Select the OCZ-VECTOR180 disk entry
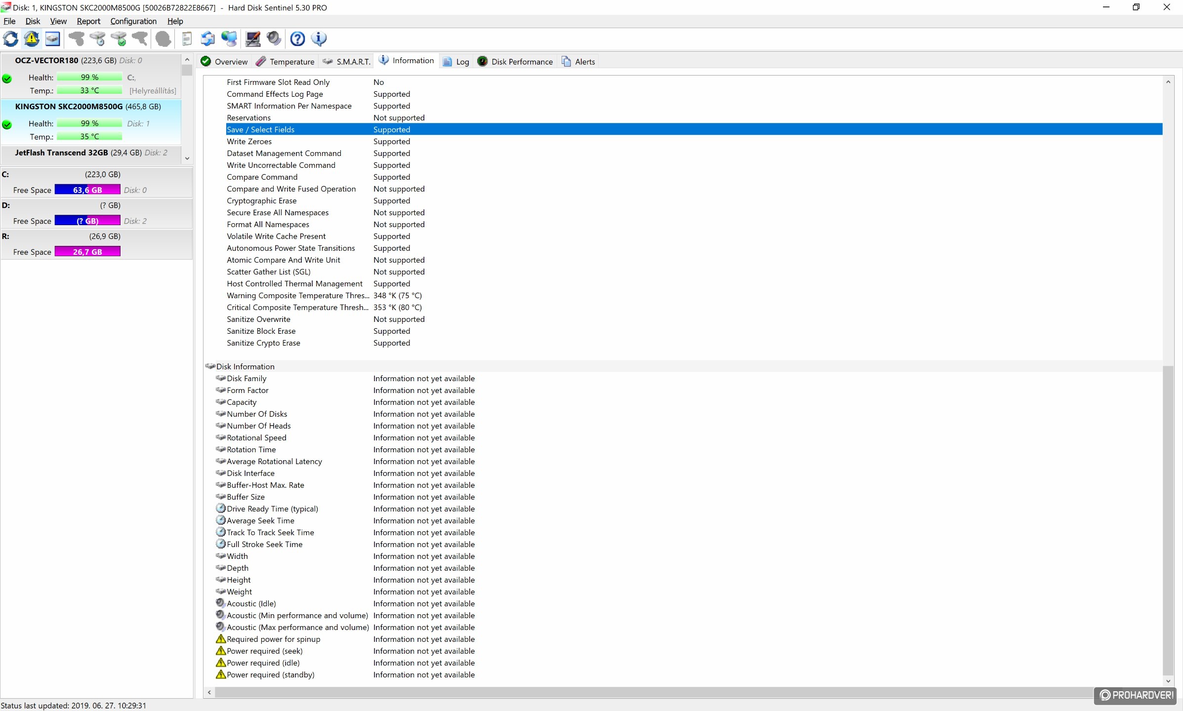 tap(91, 76)
